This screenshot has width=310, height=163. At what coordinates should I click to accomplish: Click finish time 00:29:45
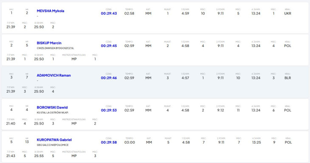(109, 46)
